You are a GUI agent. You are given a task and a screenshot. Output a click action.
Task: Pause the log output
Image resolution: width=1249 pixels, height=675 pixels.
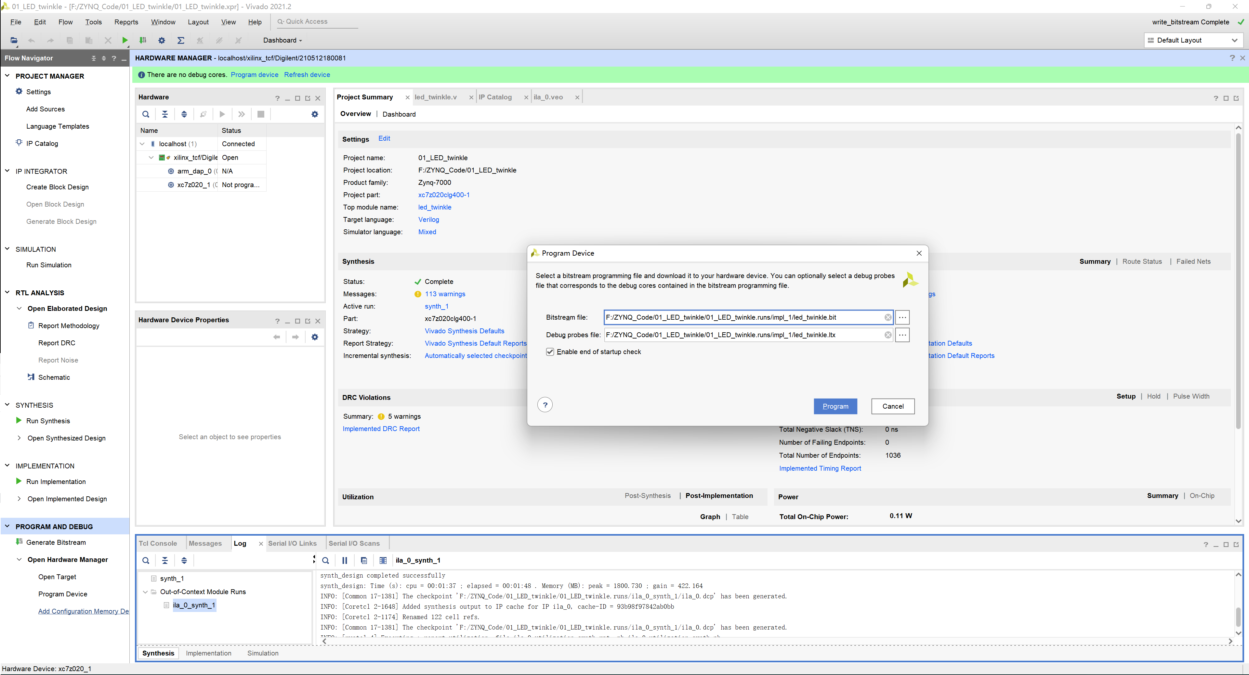click(x=345, y=561)
